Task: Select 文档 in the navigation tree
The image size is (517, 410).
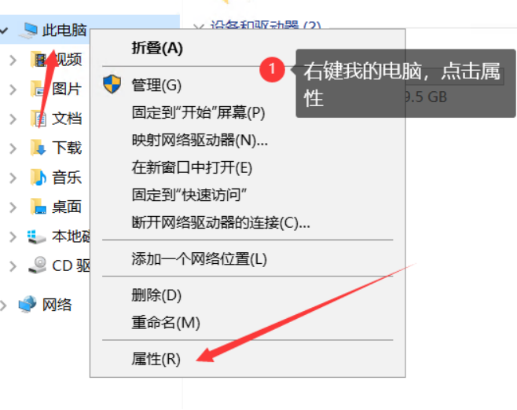Action: (x=67, y=119)
